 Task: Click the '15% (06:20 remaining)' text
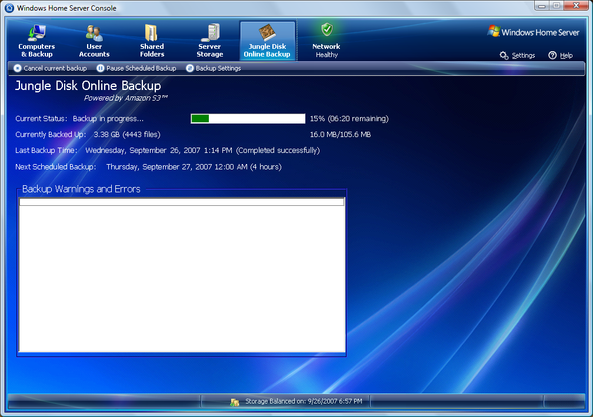pyautogui.click(x=349, y=119)
